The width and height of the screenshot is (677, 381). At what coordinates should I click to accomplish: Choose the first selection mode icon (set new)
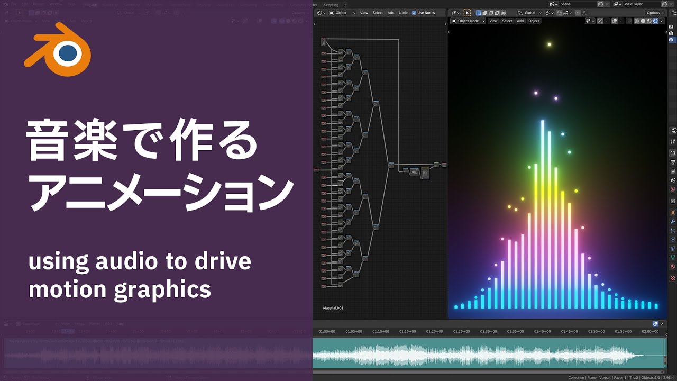(x=479, y=13)
